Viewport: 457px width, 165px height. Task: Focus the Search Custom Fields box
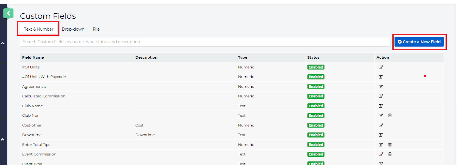(x=205, y=42)
